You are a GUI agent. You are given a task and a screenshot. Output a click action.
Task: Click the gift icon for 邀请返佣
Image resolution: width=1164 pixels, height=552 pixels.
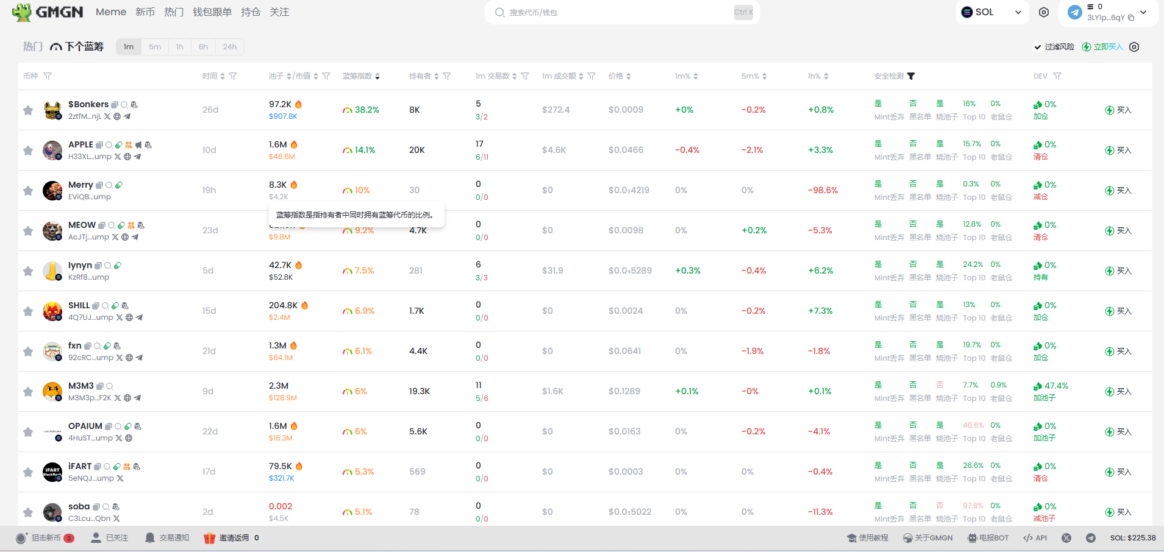[x=209, y=538]
